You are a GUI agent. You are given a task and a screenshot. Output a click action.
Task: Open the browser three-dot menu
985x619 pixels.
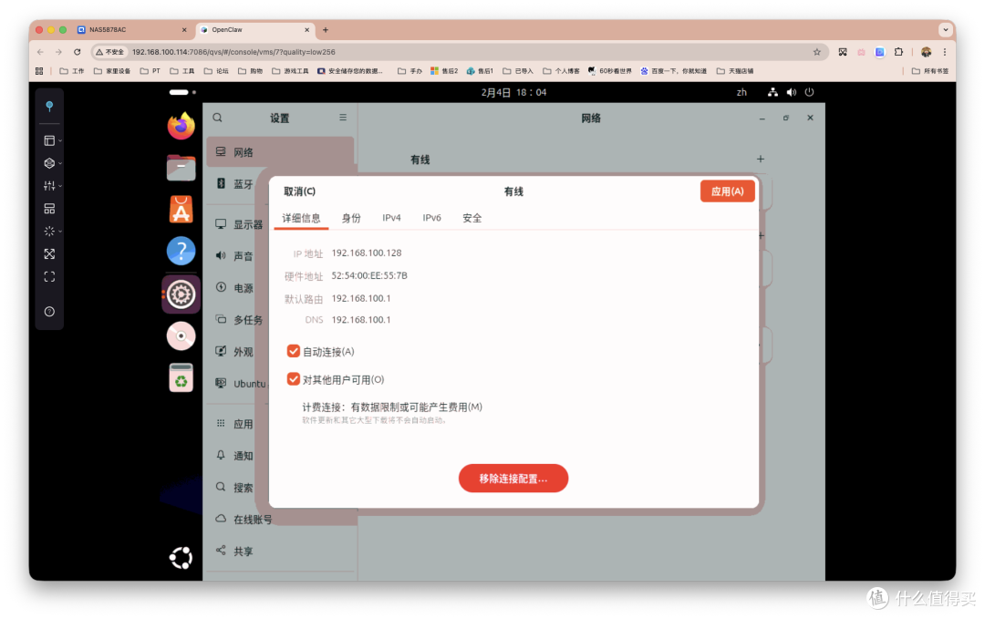point(945,52)
